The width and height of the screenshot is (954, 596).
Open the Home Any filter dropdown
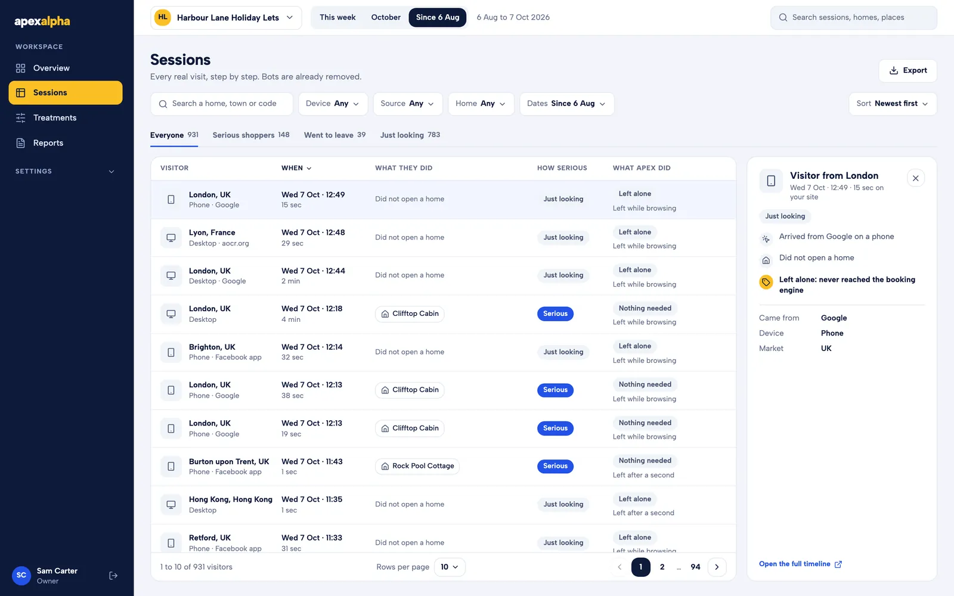tap(481, 104)
